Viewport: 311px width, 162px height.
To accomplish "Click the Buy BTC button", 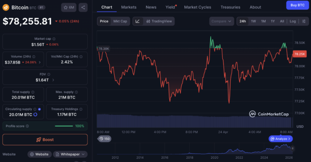I will pos(297,5).
